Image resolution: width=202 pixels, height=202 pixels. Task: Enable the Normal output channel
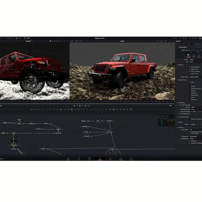pyautogui.click(x=190, y=86)
